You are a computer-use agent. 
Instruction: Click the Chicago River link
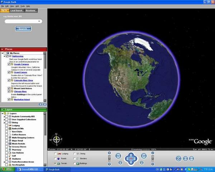20,91
